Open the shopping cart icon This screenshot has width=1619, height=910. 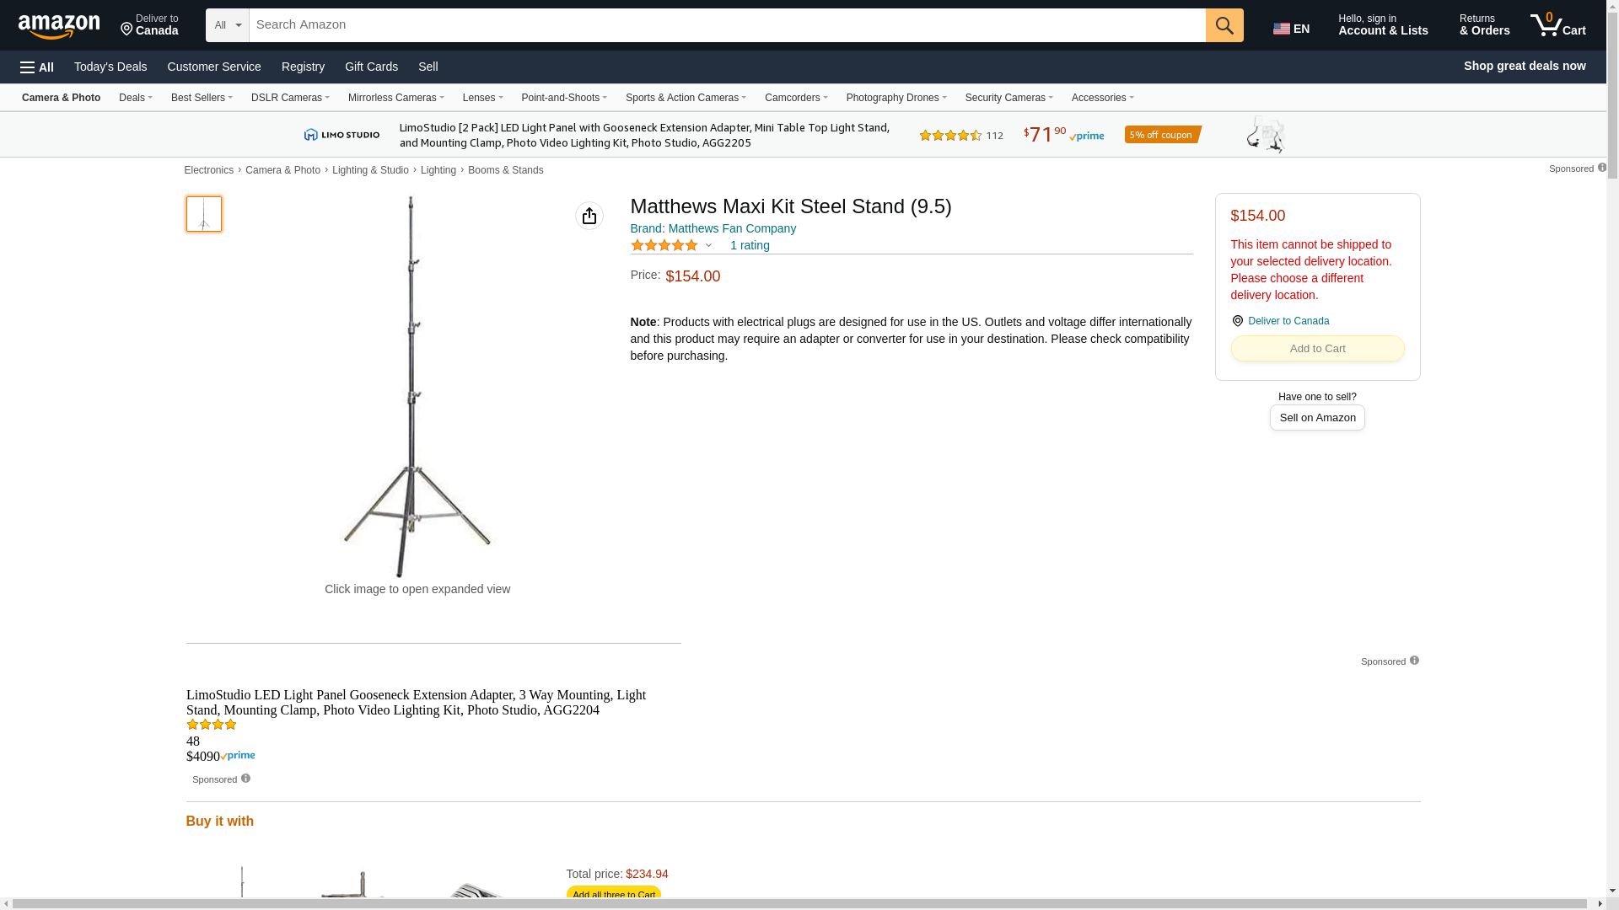tap(1558, 24)
